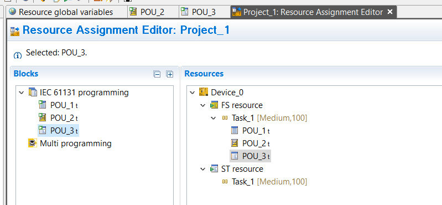Click the Device_0 icon
Image resolution: width=442 pixels, height=205 pixels.
[204, 93]
